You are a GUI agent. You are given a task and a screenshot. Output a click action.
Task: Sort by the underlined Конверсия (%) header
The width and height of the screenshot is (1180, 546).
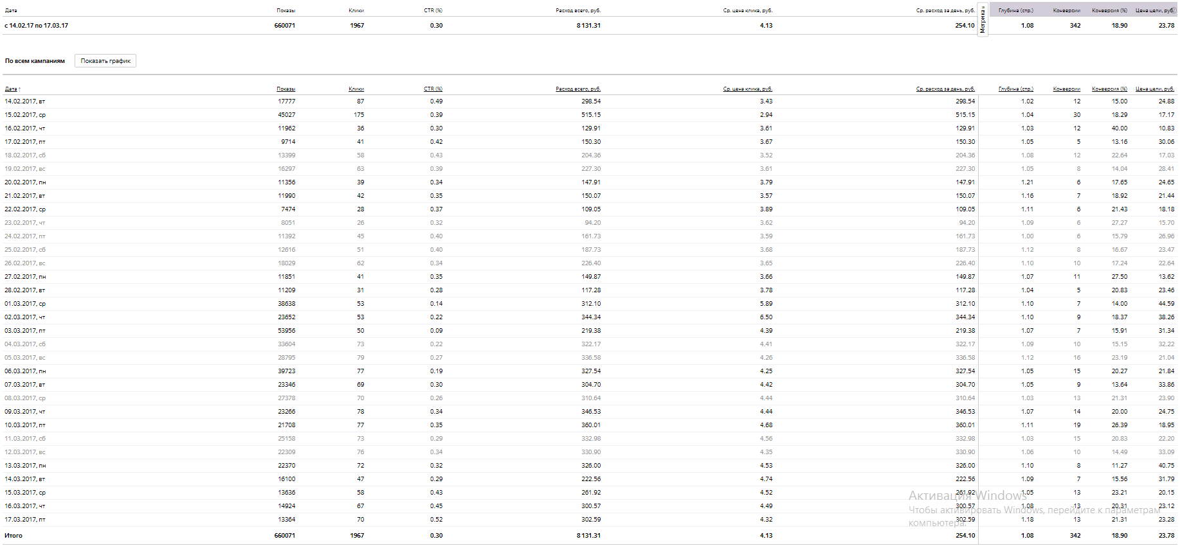click(1109, 89)
